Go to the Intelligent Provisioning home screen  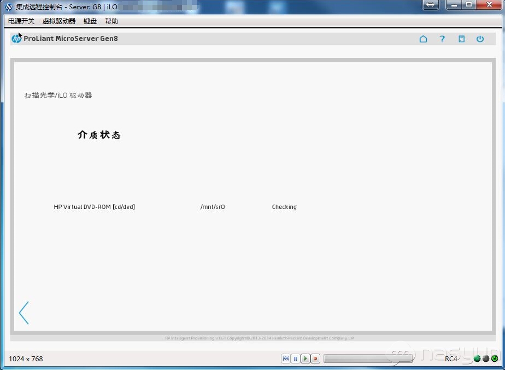pyautogui.click(x=423, y=39)
